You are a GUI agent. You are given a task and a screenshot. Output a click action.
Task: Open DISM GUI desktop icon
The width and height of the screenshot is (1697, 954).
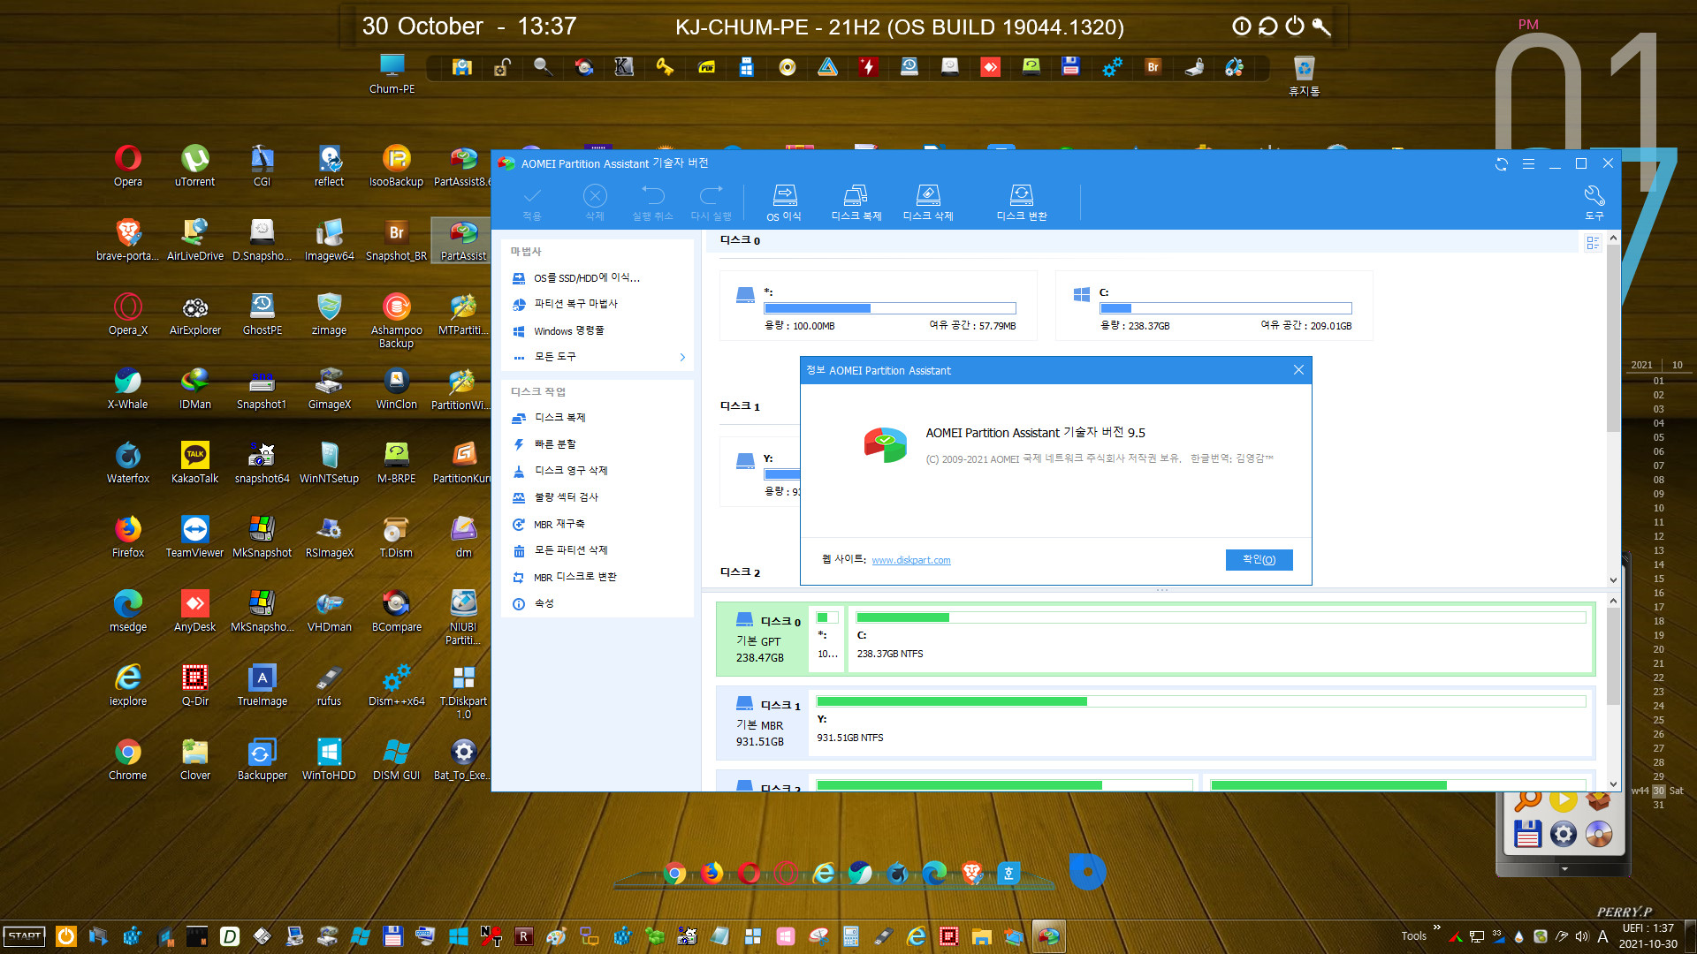click(396, 760)
